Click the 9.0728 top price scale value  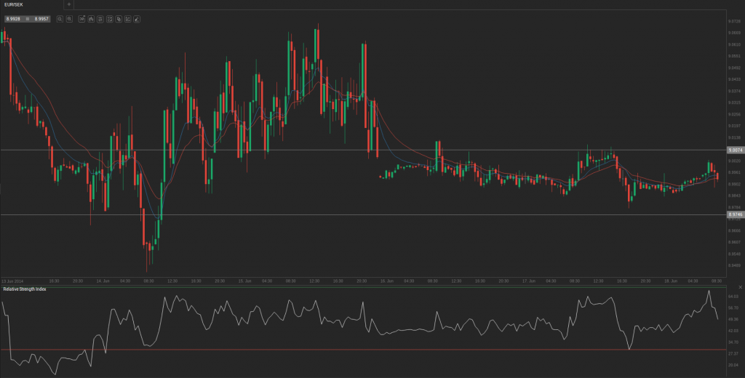734,21
